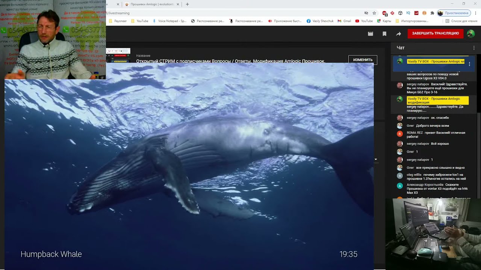The image size is (481, 270).
Task: Open the Импортированные bookmarks folder
Action: point(412,21)
